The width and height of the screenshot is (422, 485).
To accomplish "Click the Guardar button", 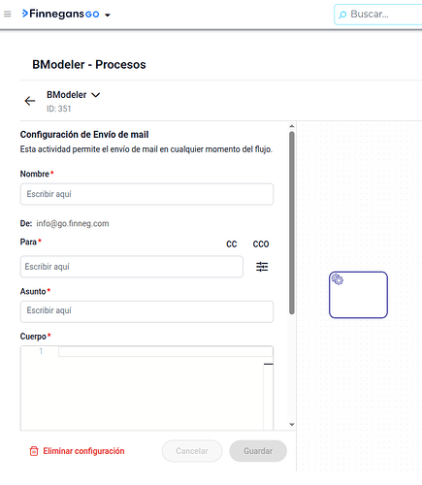I will coord(258,451).
